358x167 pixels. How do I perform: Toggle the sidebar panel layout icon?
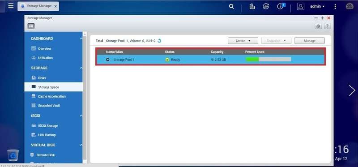[31, 26]
